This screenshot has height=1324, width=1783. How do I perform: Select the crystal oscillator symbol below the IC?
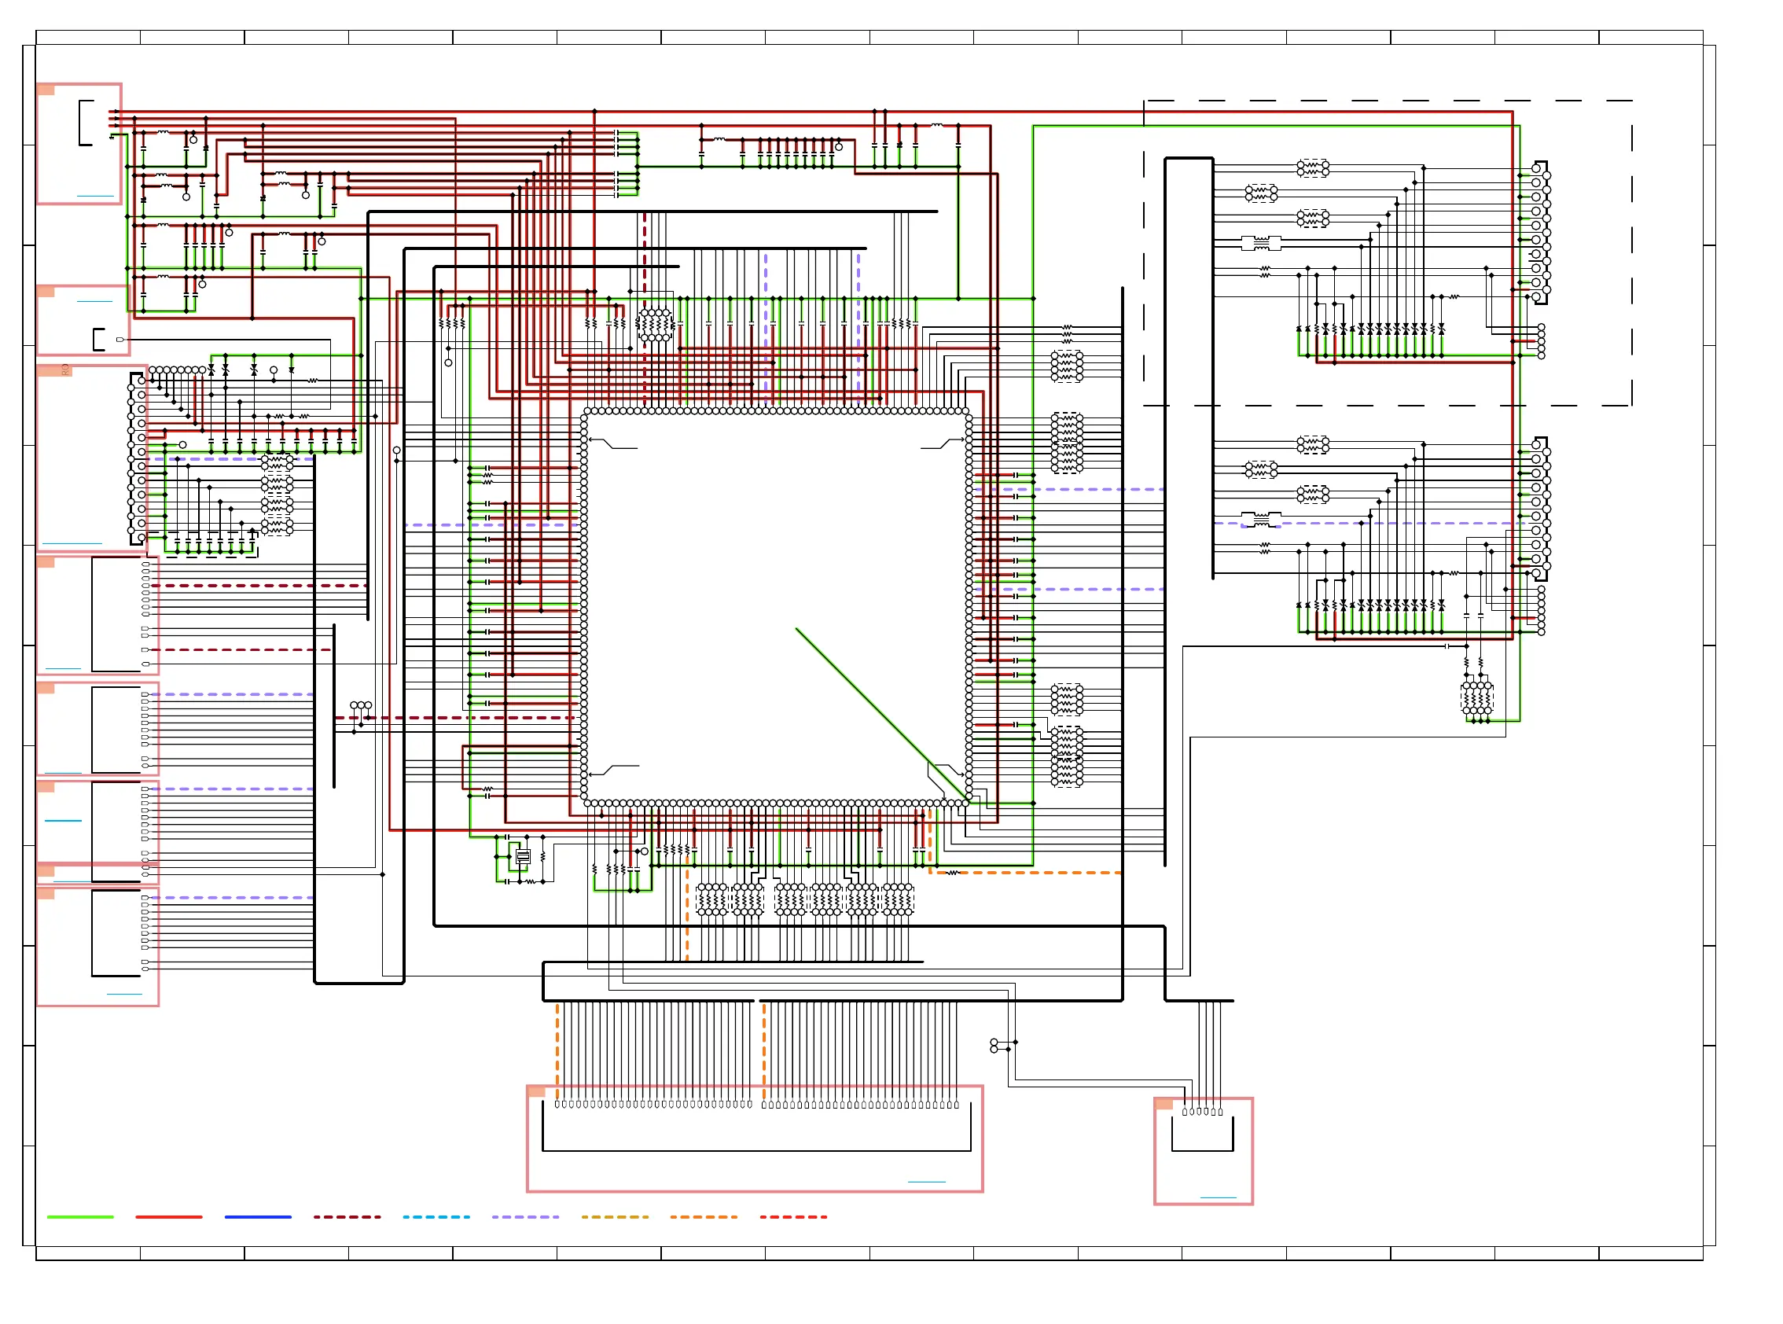coord(523,857)
